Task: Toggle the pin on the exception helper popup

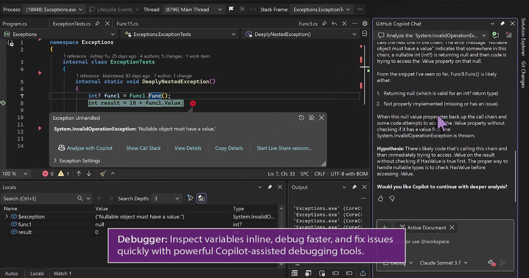Action: click(311, 118)
